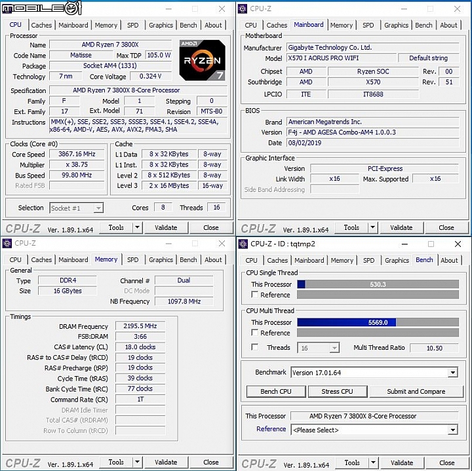Click single-thread This Processor bar showing 530.3

point(378,284)
